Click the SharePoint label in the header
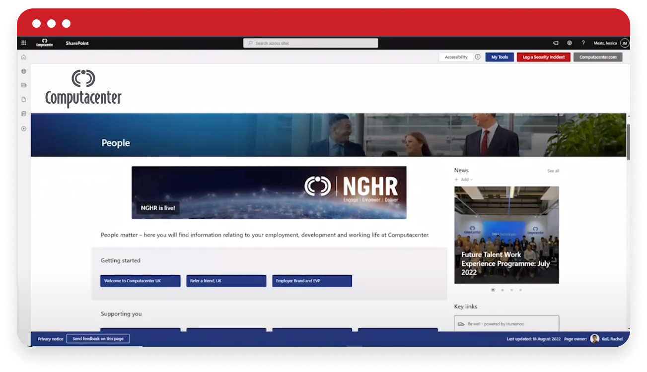This screenshot has height=372, width=647. click(x=77, y=43)
